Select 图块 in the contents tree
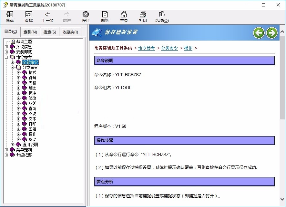The width and height of the screenshot is (286, 207). pos(33,114)
